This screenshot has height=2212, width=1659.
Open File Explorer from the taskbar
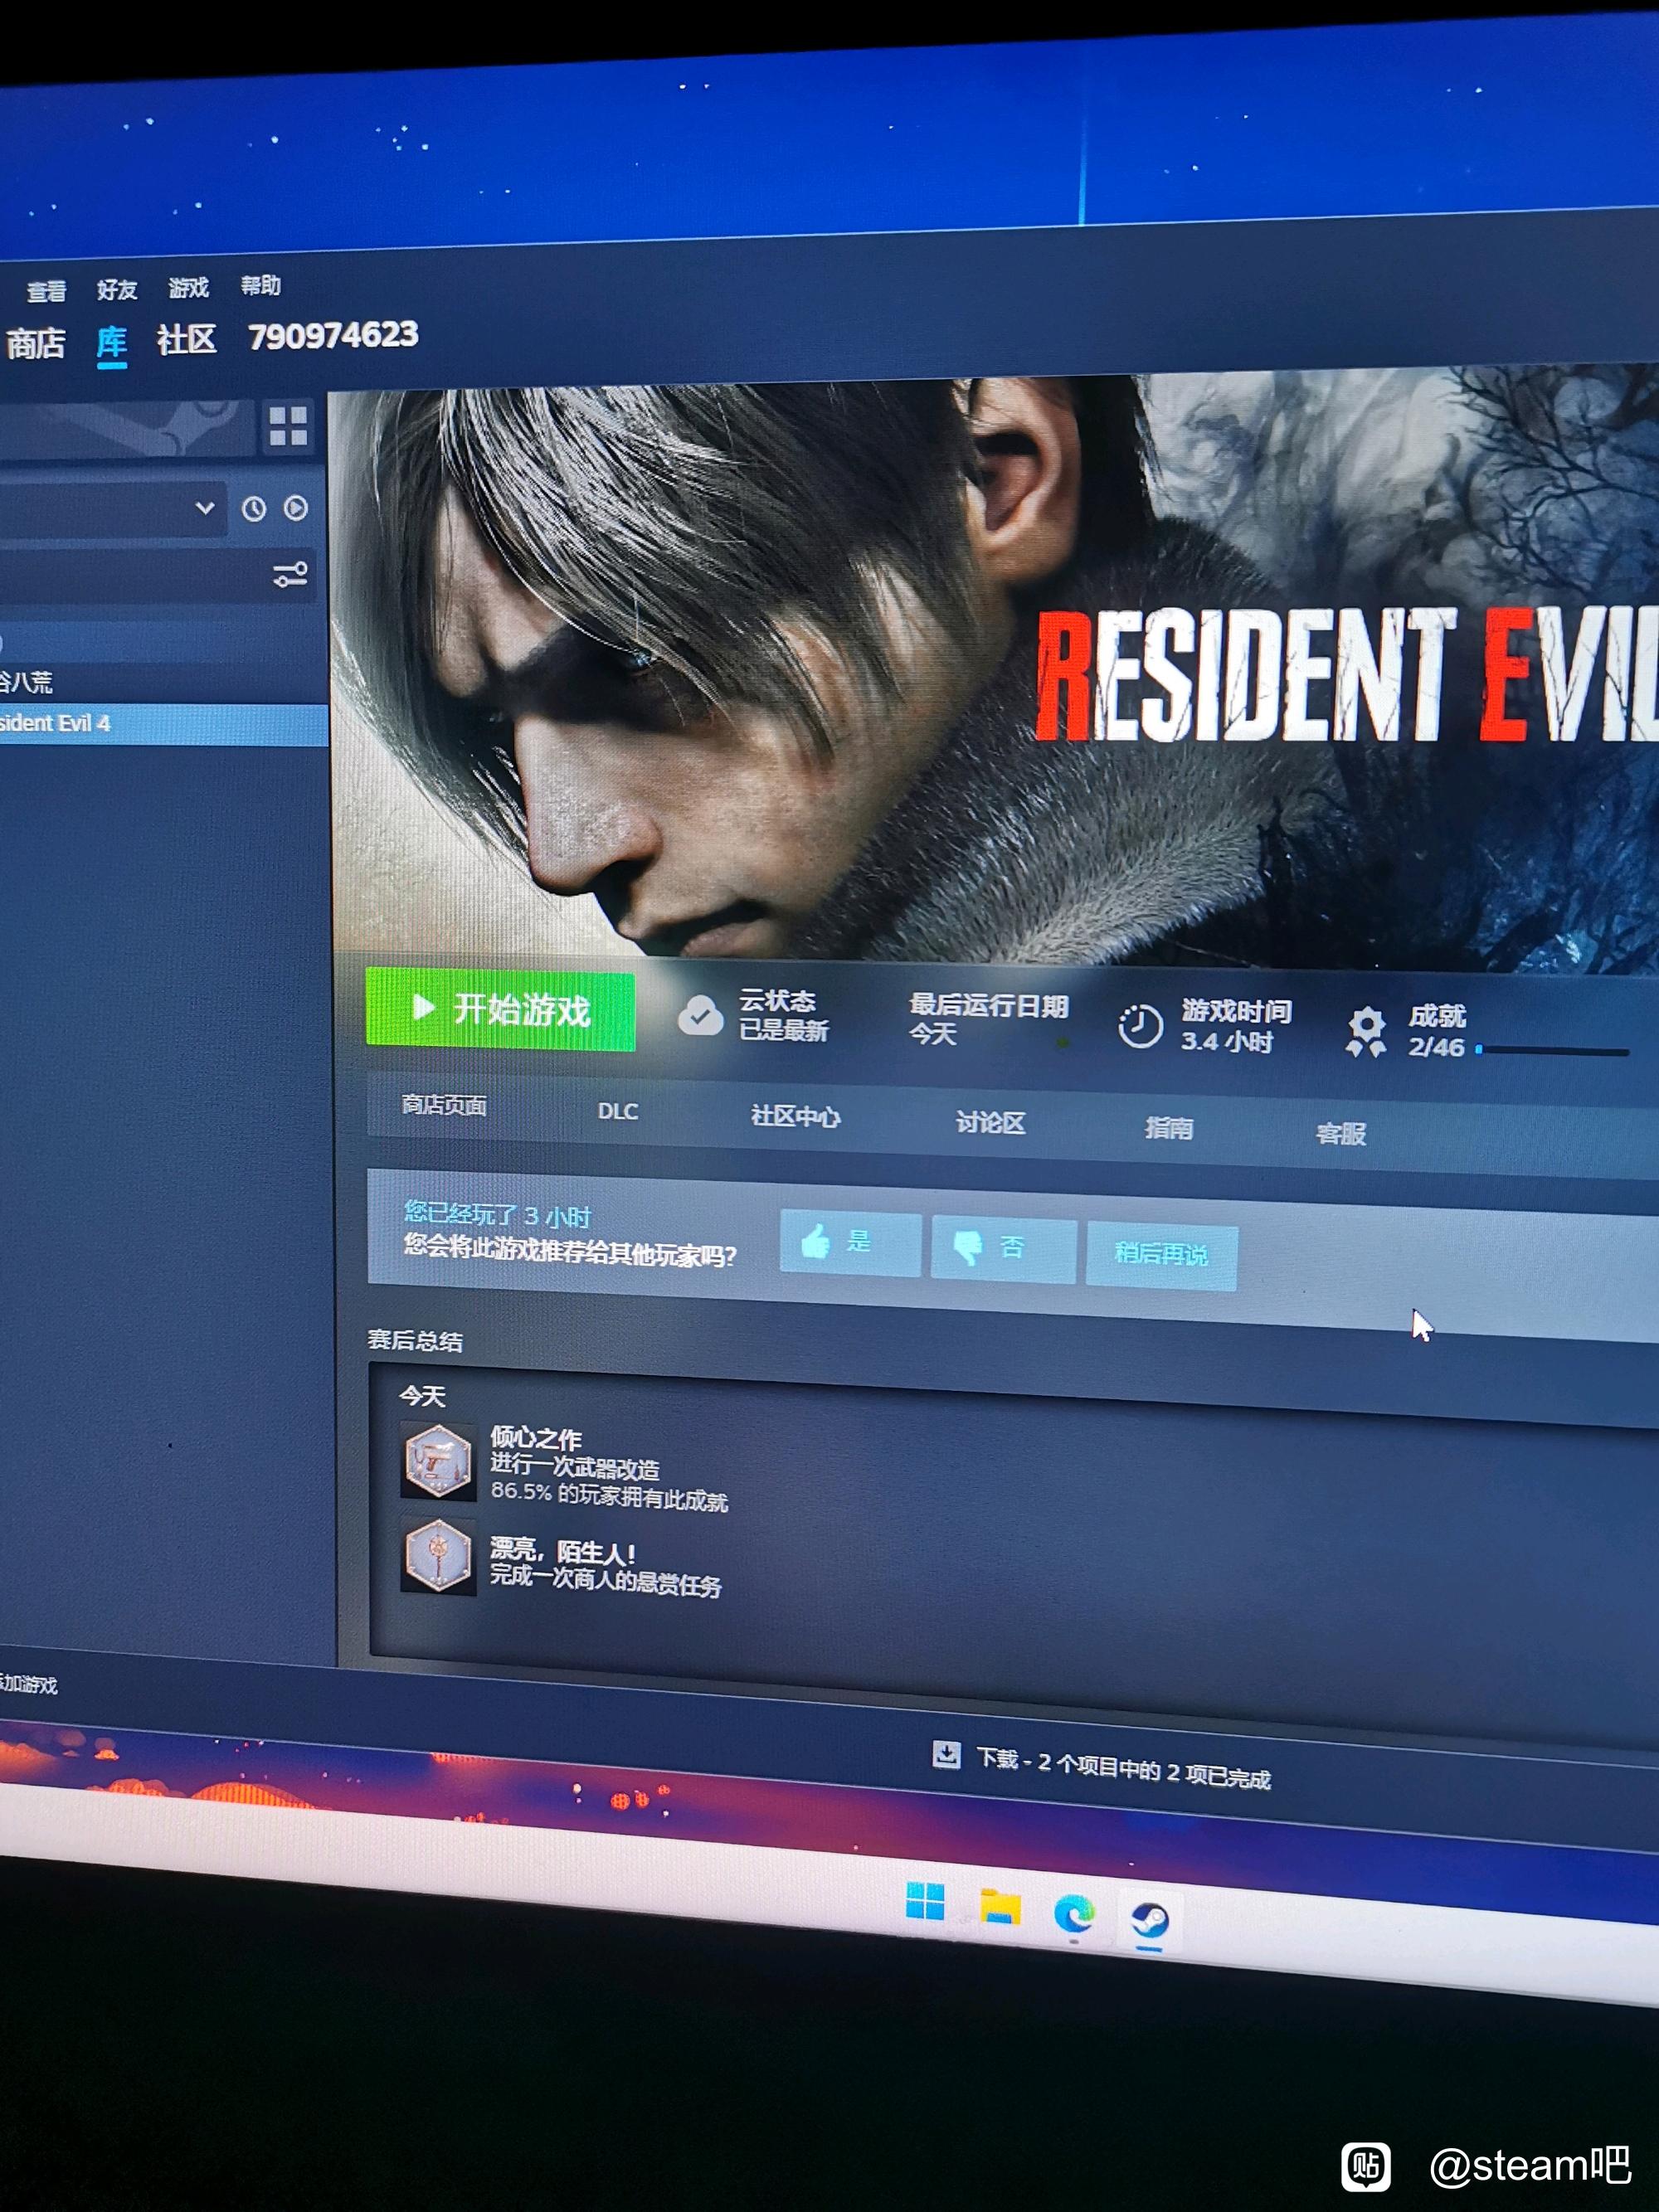1000,1908
